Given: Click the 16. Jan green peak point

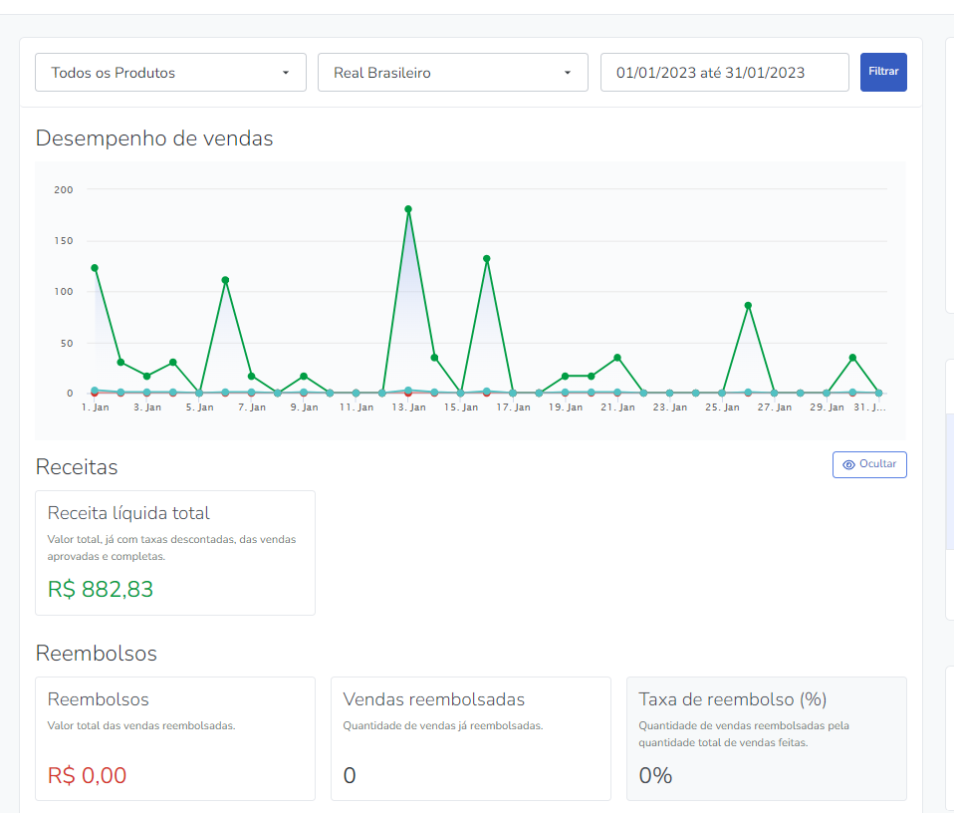Looking at the screenshot, I should pyautogui.click(x=487, y=259).
